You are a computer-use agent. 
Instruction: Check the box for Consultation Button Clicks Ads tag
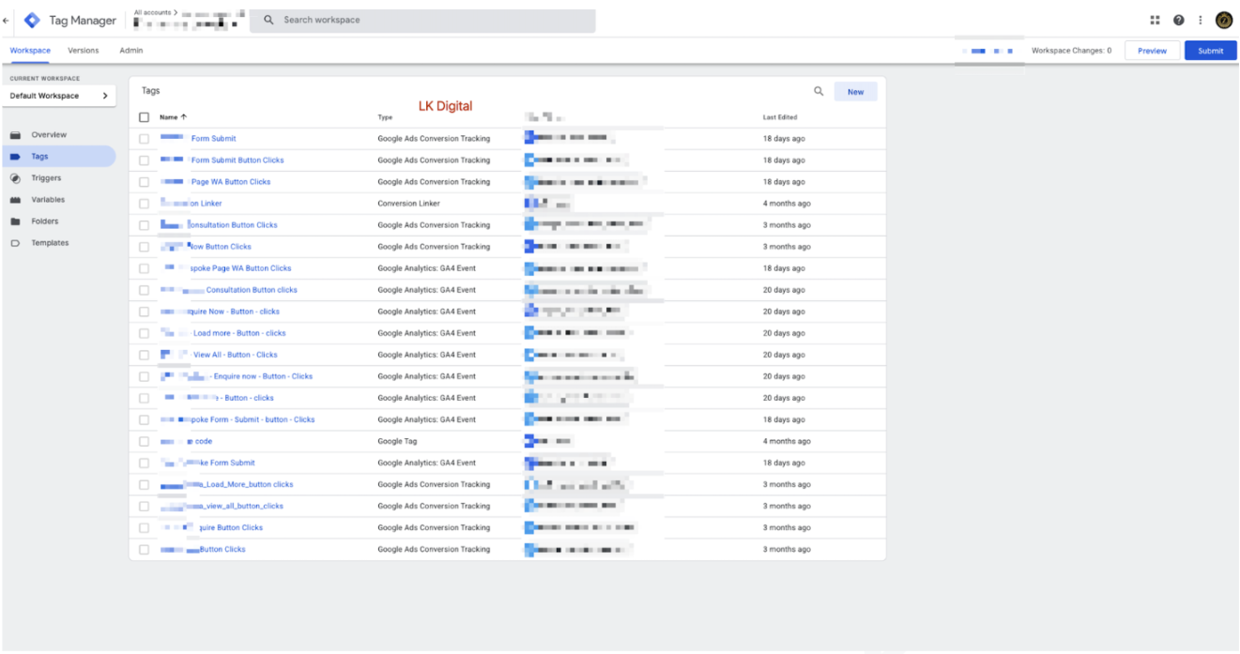click(144, 225)
